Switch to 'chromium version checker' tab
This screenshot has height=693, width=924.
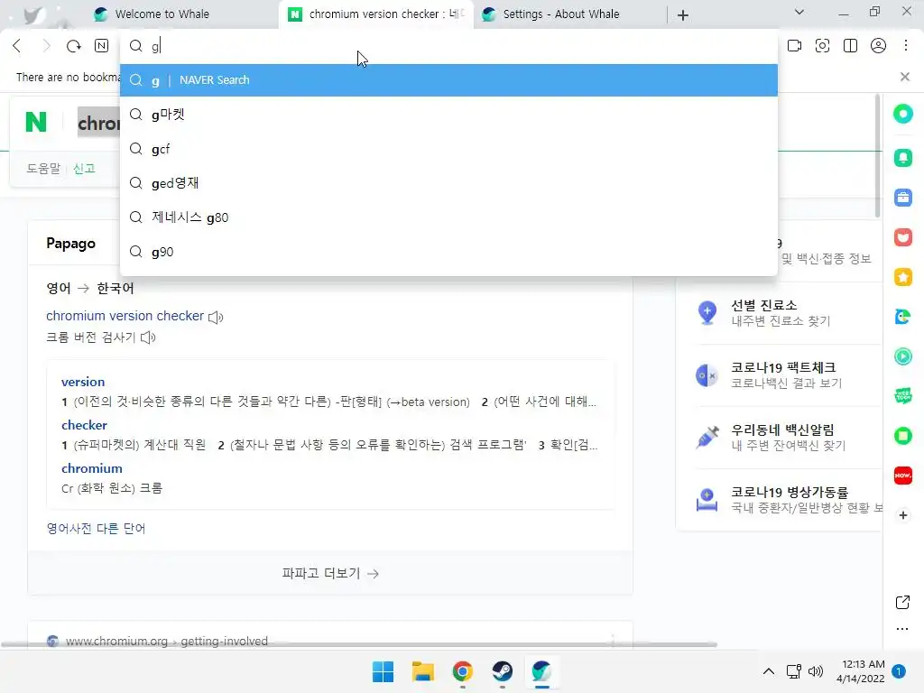(377, 14)
